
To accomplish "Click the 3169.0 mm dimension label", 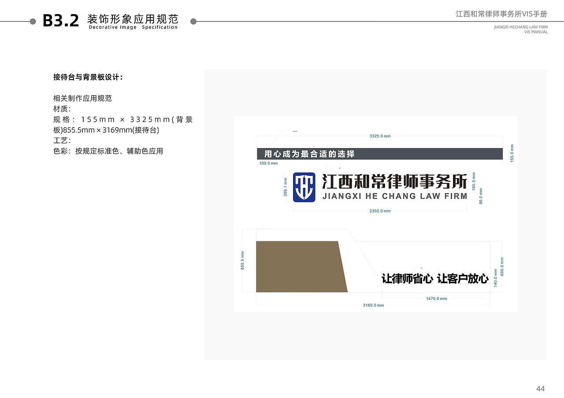I will pos(373,305).
